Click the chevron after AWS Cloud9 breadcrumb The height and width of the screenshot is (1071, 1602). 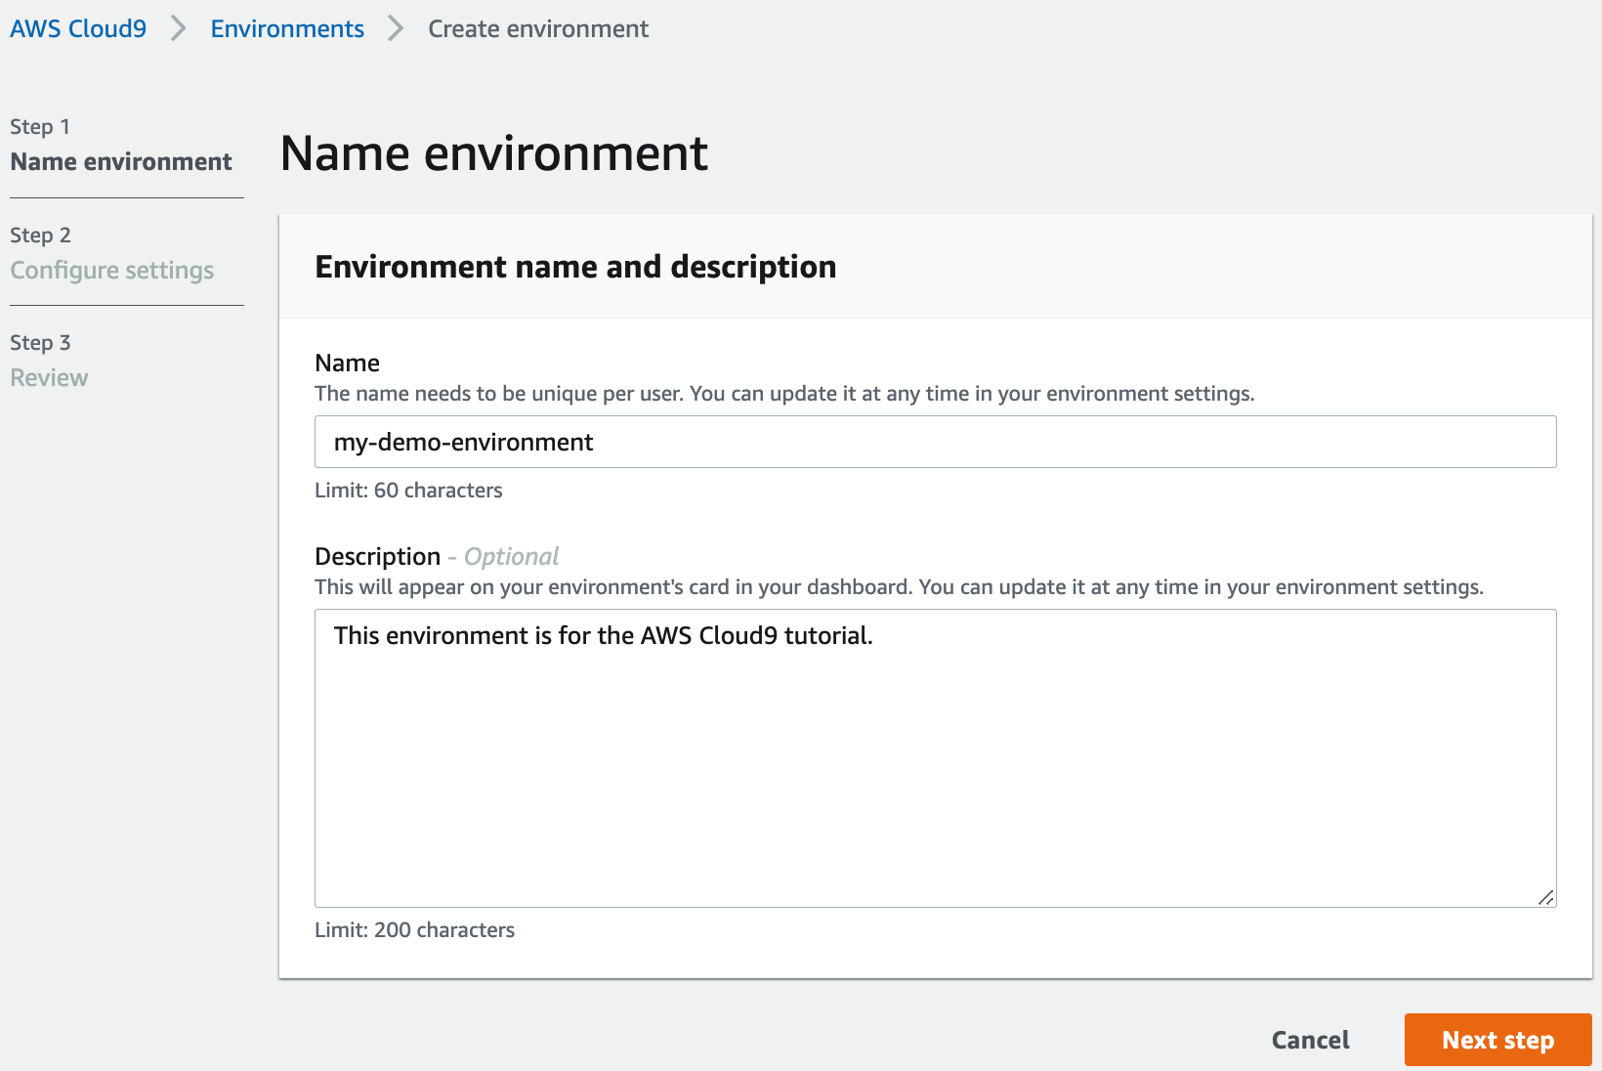click(178, 28)
